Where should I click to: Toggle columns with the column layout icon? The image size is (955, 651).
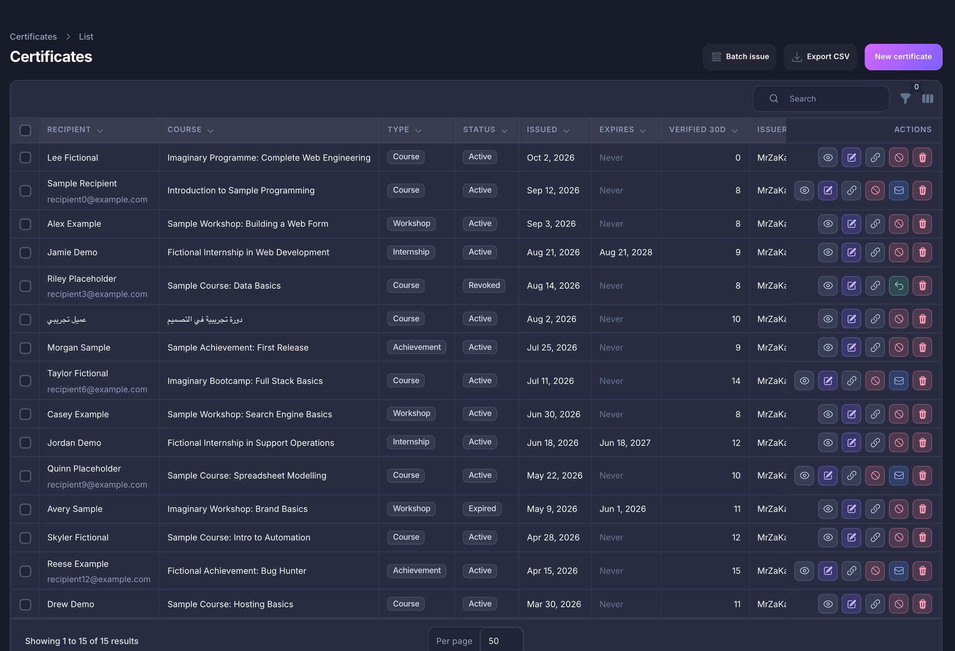928,99
